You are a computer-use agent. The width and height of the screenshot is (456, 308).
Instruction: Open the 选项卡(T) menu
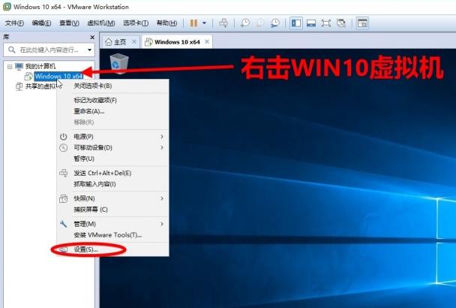click(x=136, y=23)
